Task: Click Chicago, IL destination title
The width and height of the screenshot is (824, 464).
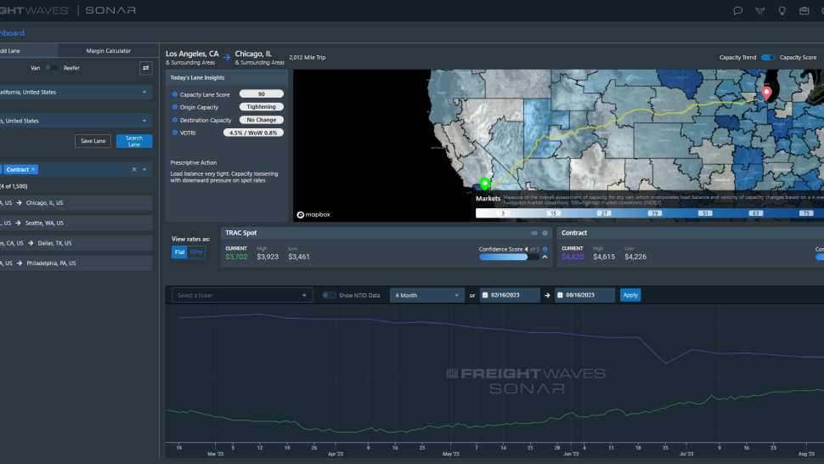Action: click(253, 54)
